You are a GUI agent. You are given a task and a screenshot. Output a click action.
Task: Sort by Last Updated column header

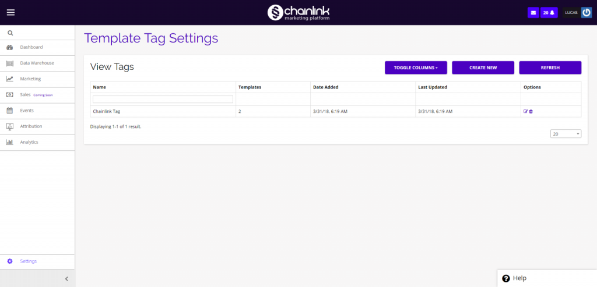(x=433, y=87)
